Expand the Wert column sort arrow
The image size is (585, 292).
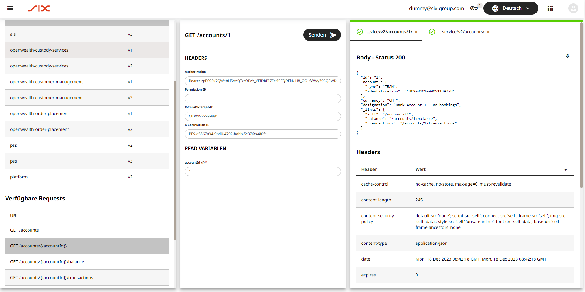565,170
